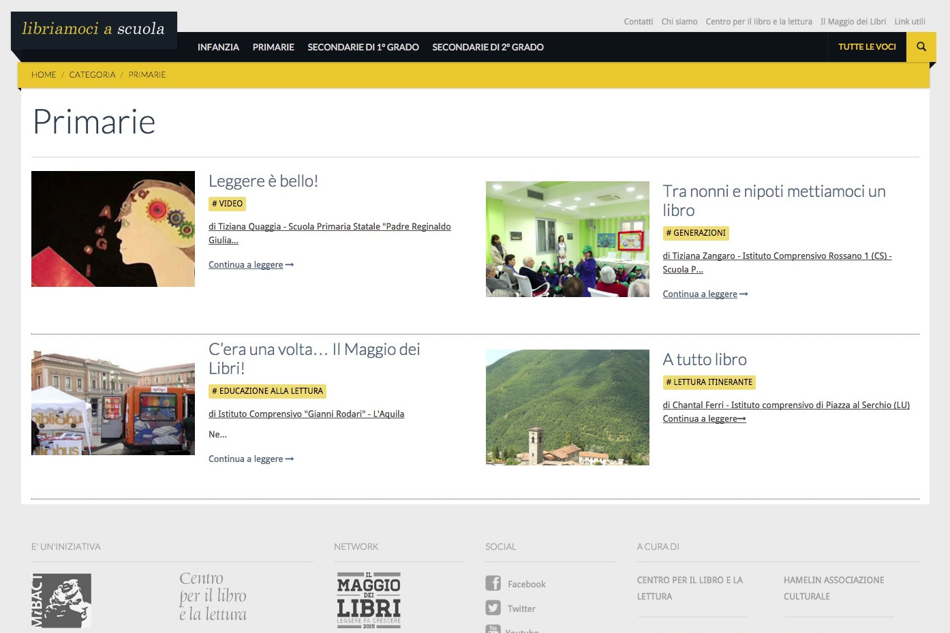
Task: Open the Primarie menu item
Action: 273,47
